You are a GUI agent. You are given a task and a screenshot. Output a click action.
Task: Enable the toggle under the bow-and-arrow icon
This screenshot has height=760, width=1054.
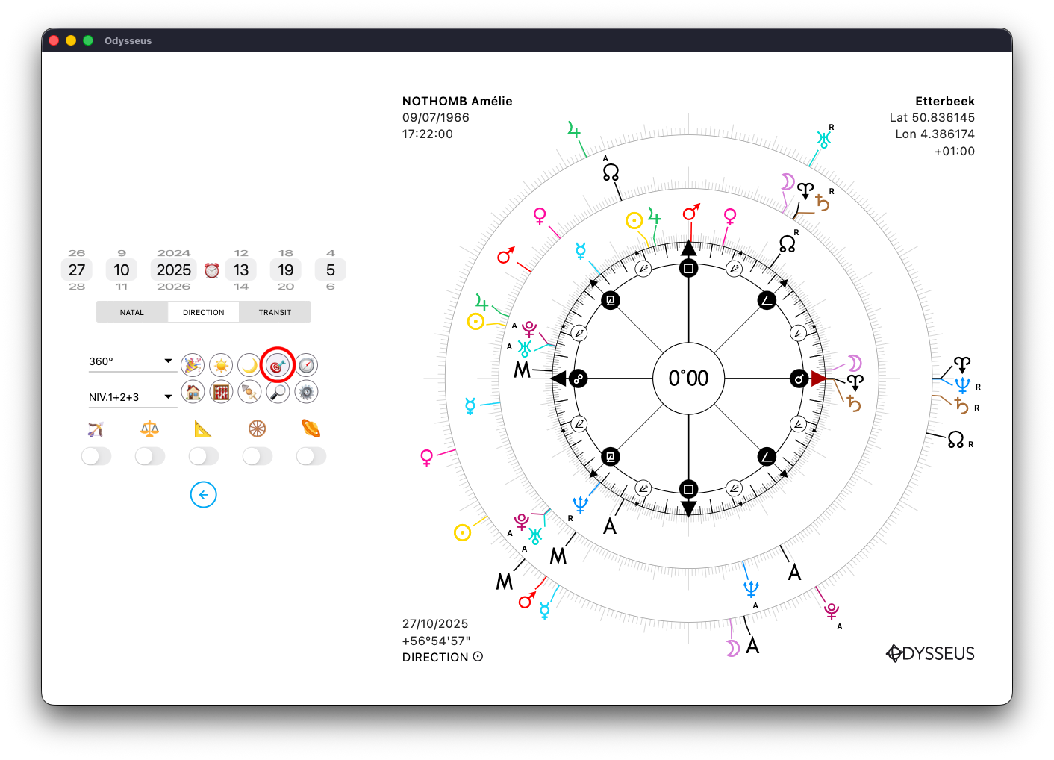(x=96, y=456)
